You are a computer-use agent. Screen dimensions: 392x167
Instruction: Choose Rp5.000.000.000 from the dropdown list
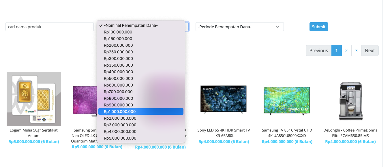pyautogui.click(x=141, y=138)
